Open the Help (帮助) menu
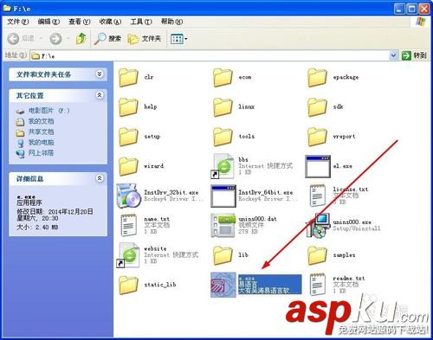Image resolution: width=433 pixels, height=340 pixels. pos(171,22)
